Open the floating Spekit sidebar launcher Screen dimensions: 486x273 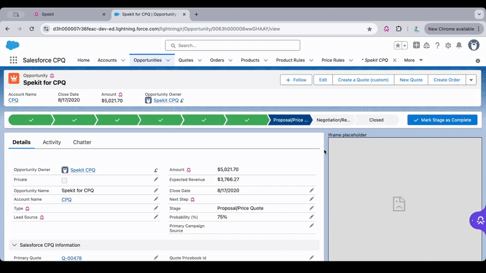click(x=479, y=220)
